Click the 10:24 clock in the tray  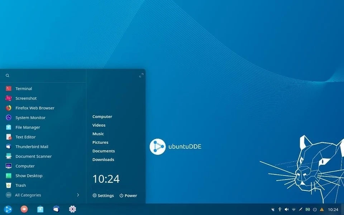[334, 209]
